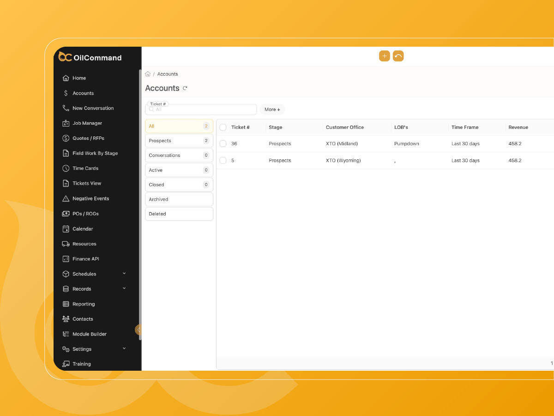The image size is (554, 416).
Task: Open the Job Manager sidebar icon
Action: pyautogui.click(x=65, y=123)
